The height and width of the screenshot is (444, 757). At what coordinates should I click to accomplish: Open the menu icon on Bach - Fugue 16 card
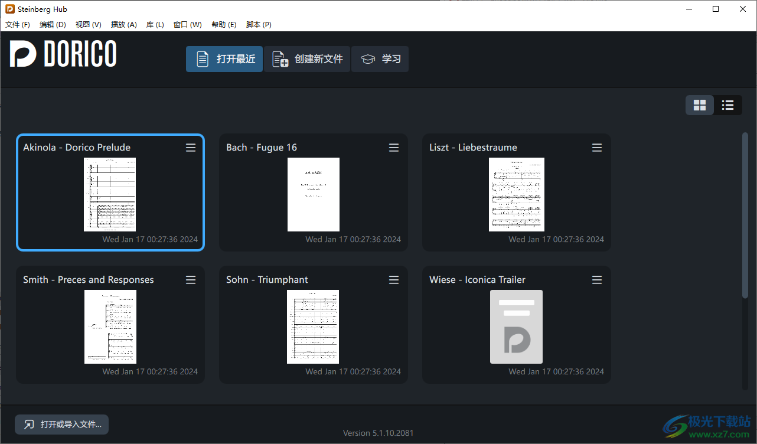394,148
